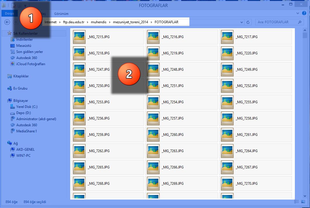Click the _MG_7268.JPG file name
310x208 pixels.
pyautogui.click(x=98, y=184)
